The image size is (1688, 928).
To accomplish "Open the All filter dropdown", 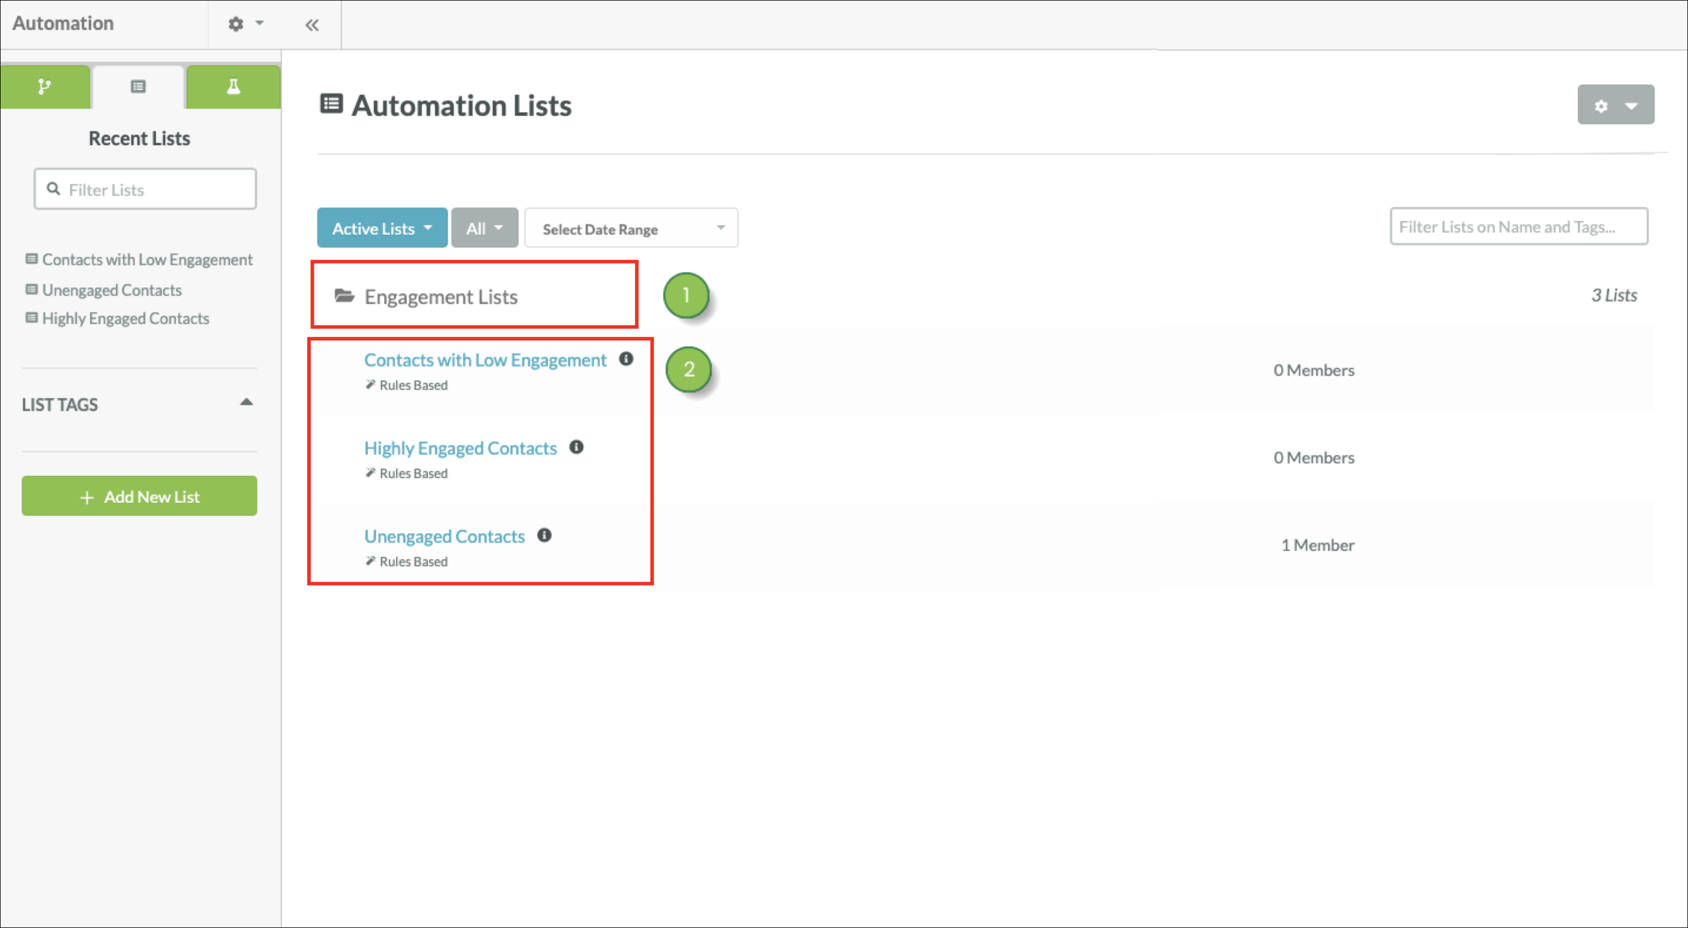I will (484, 228).
